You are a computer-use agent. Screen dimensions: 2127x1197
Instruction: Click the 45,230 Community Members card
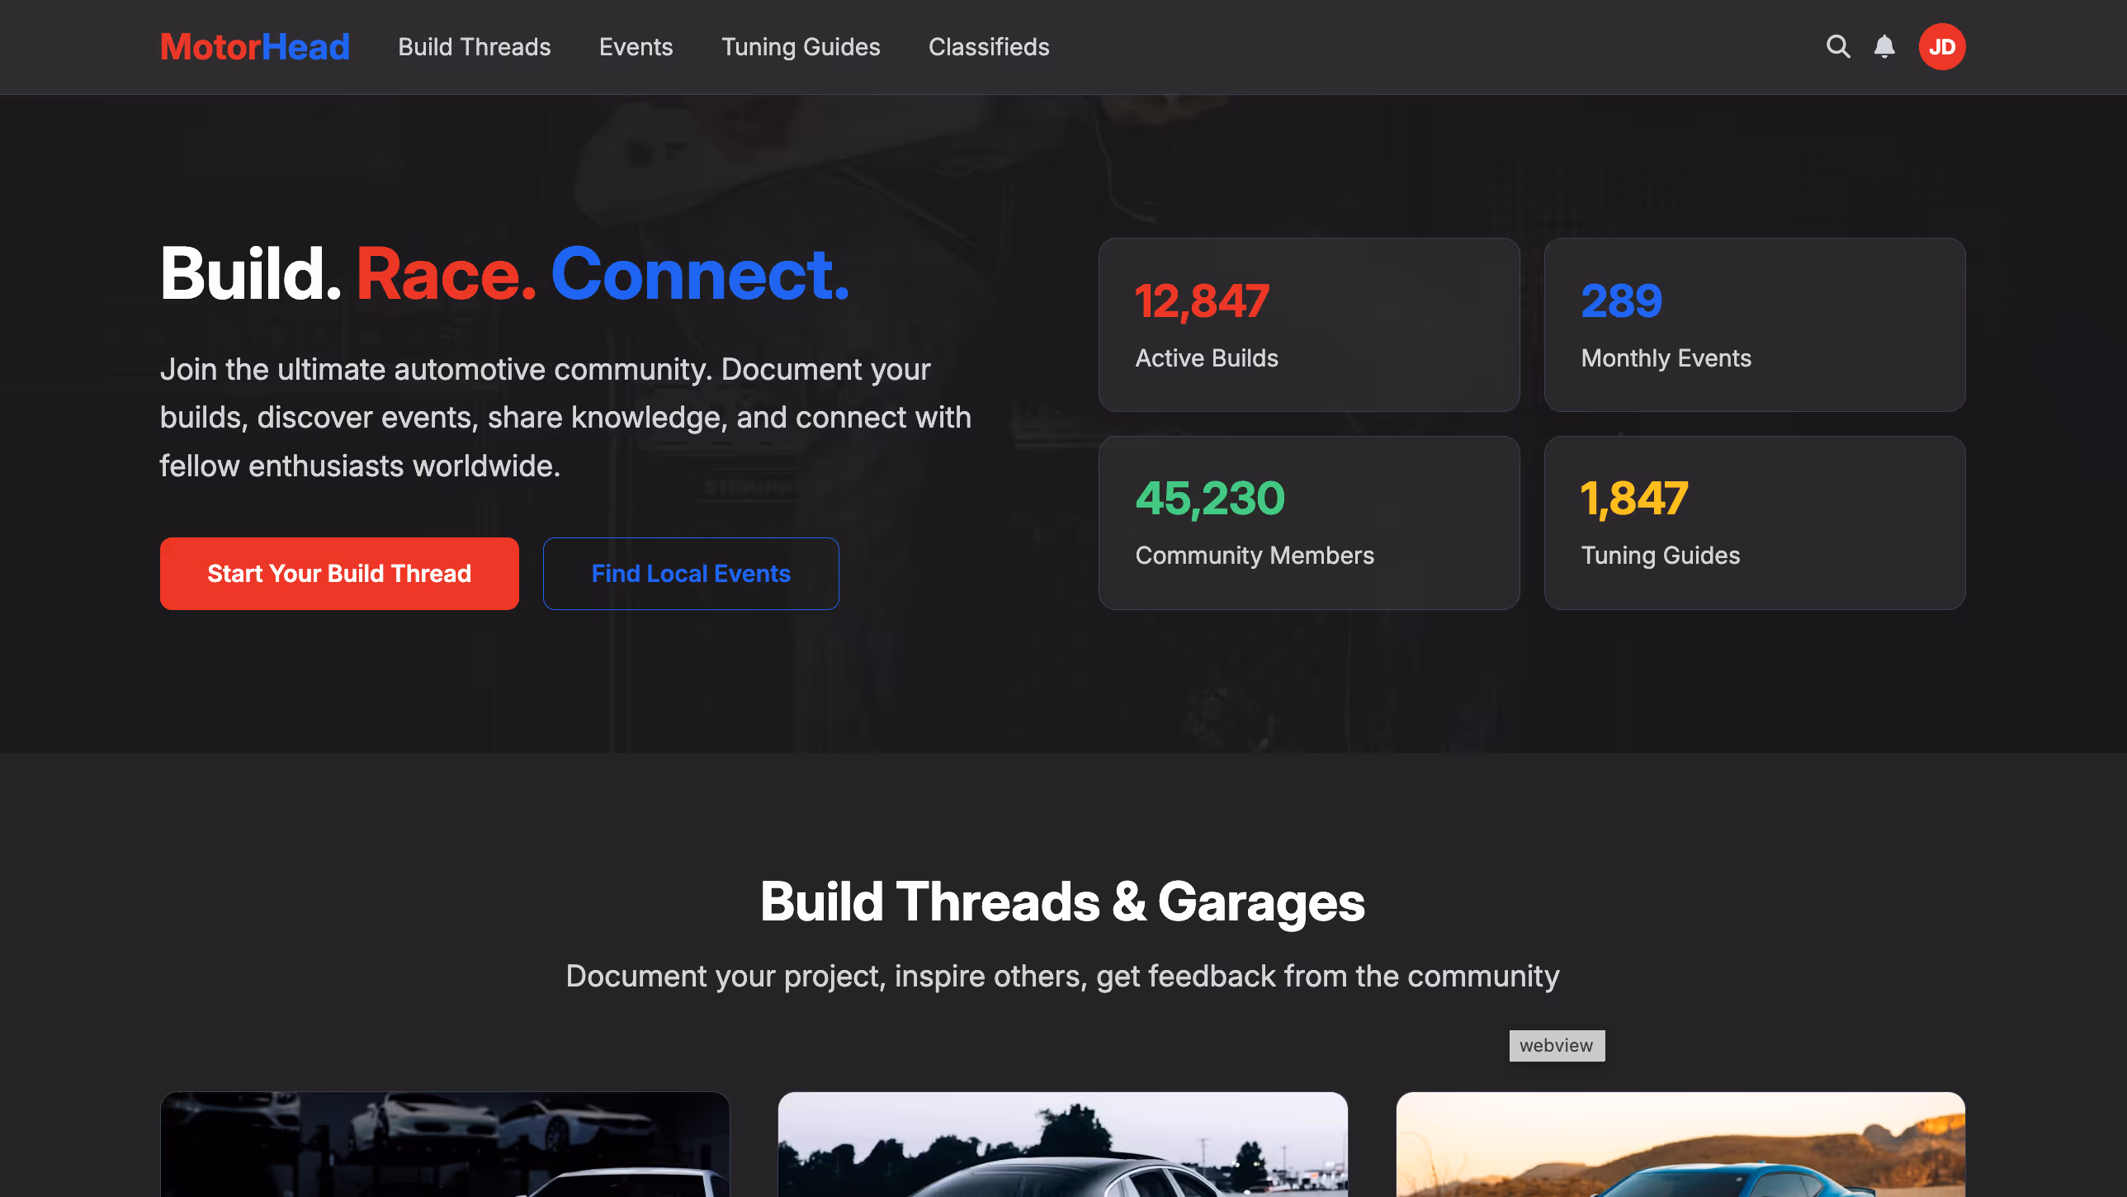point(1309,522)
